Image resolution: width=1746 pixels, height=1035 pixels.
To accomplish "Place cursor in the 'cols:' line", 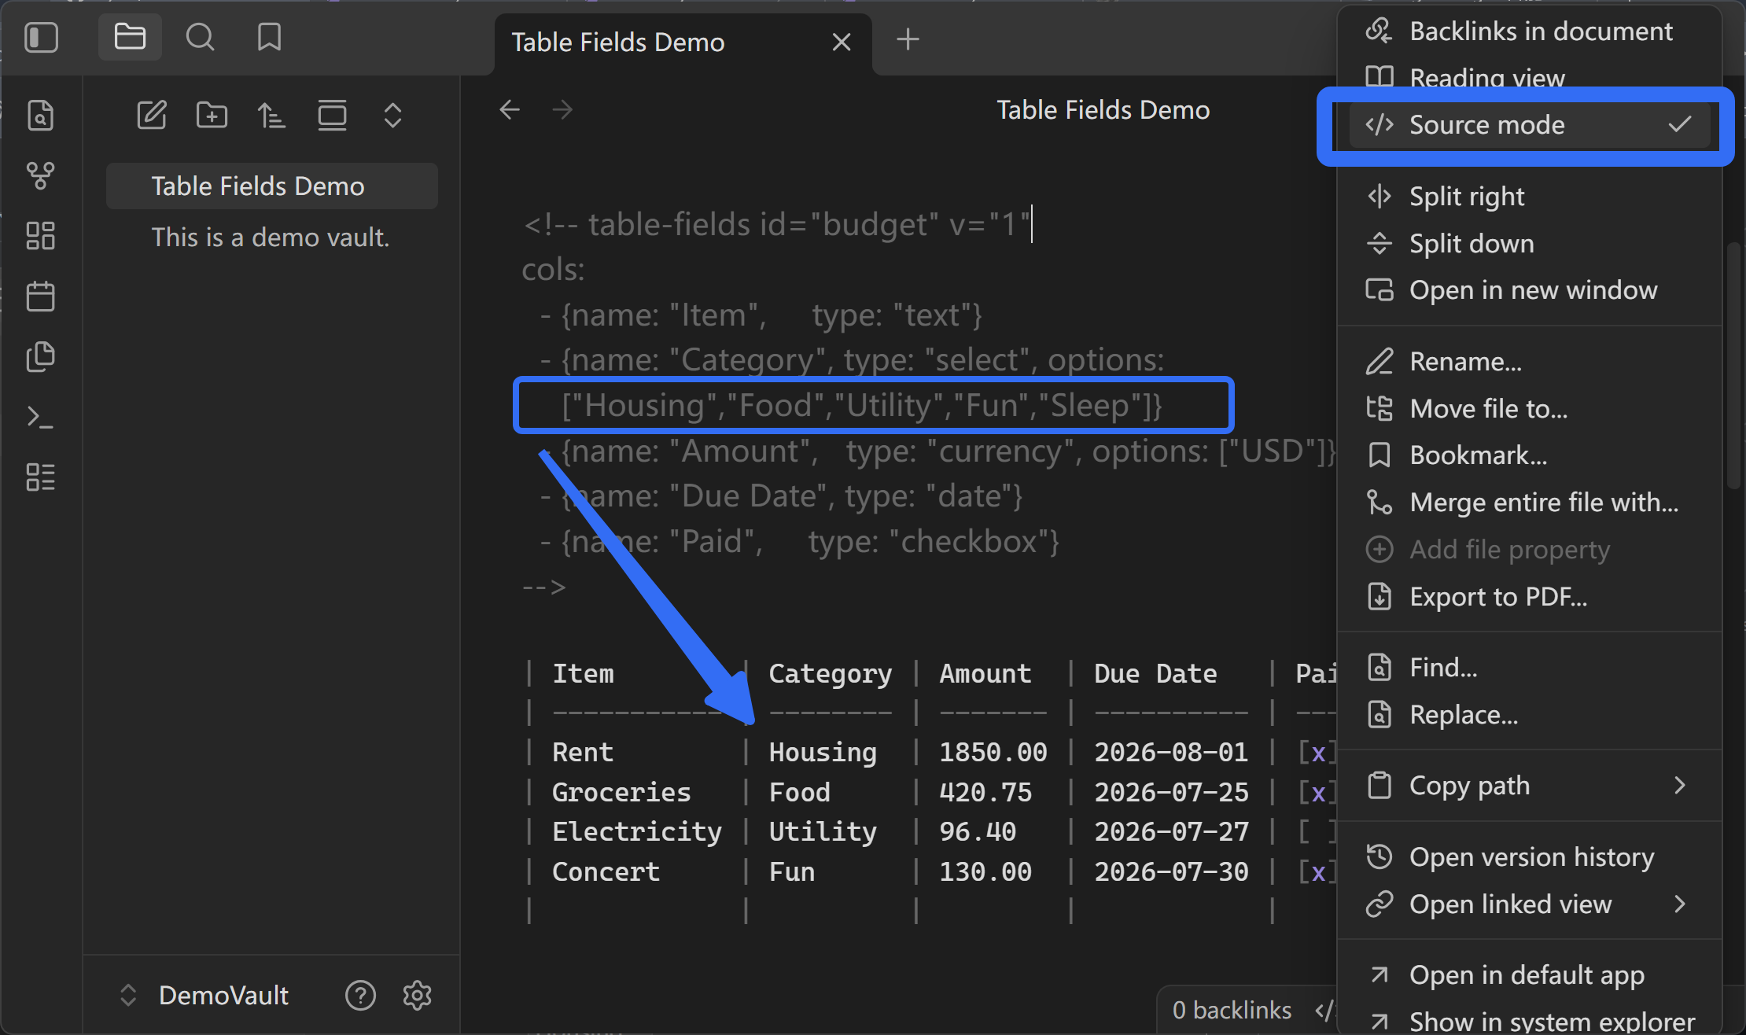I will (554, 270).
